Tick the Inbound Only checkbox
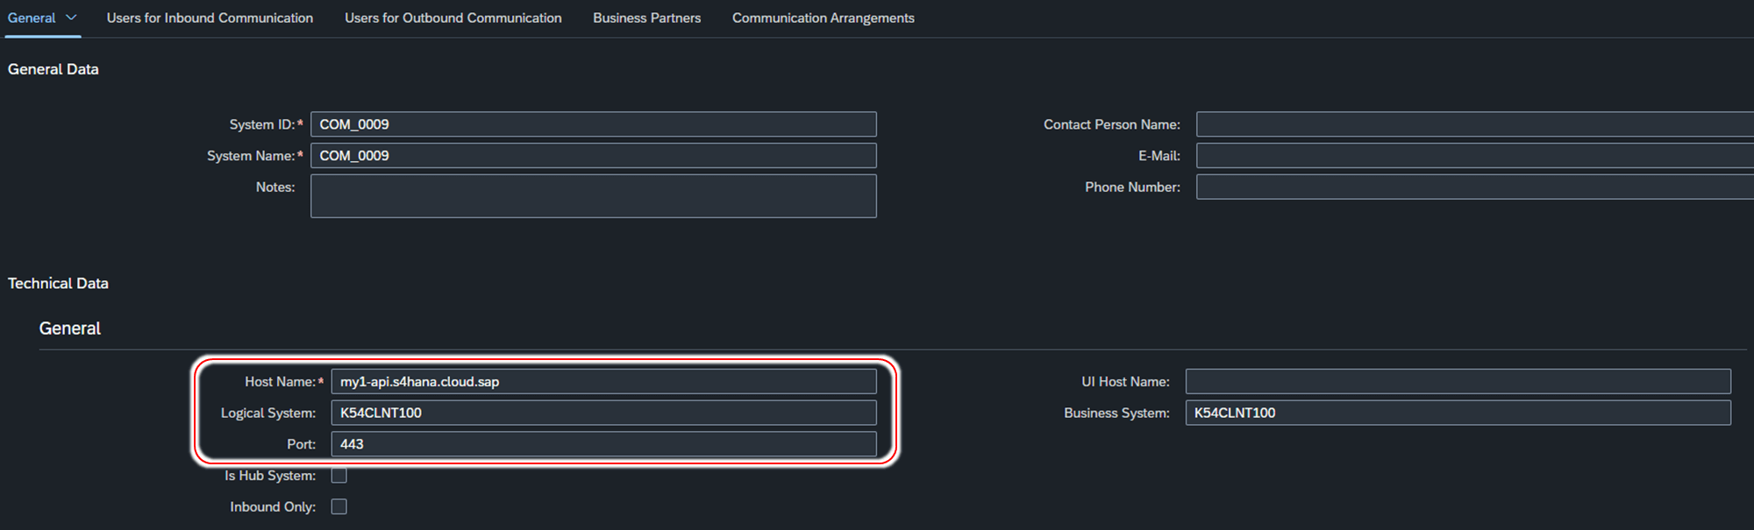1754x530 pixels. coord(339,507)
